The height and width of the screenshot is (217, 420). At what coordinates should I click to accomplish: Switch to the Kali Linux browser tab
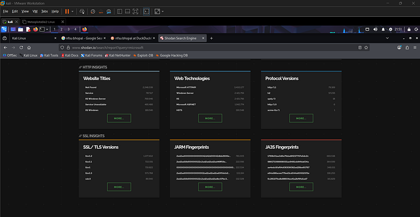[34, 38]
